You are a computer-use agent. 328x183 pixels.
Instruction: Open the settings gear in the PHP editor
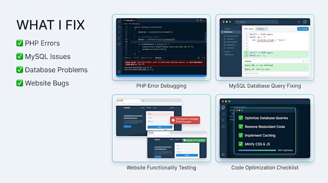119,72
